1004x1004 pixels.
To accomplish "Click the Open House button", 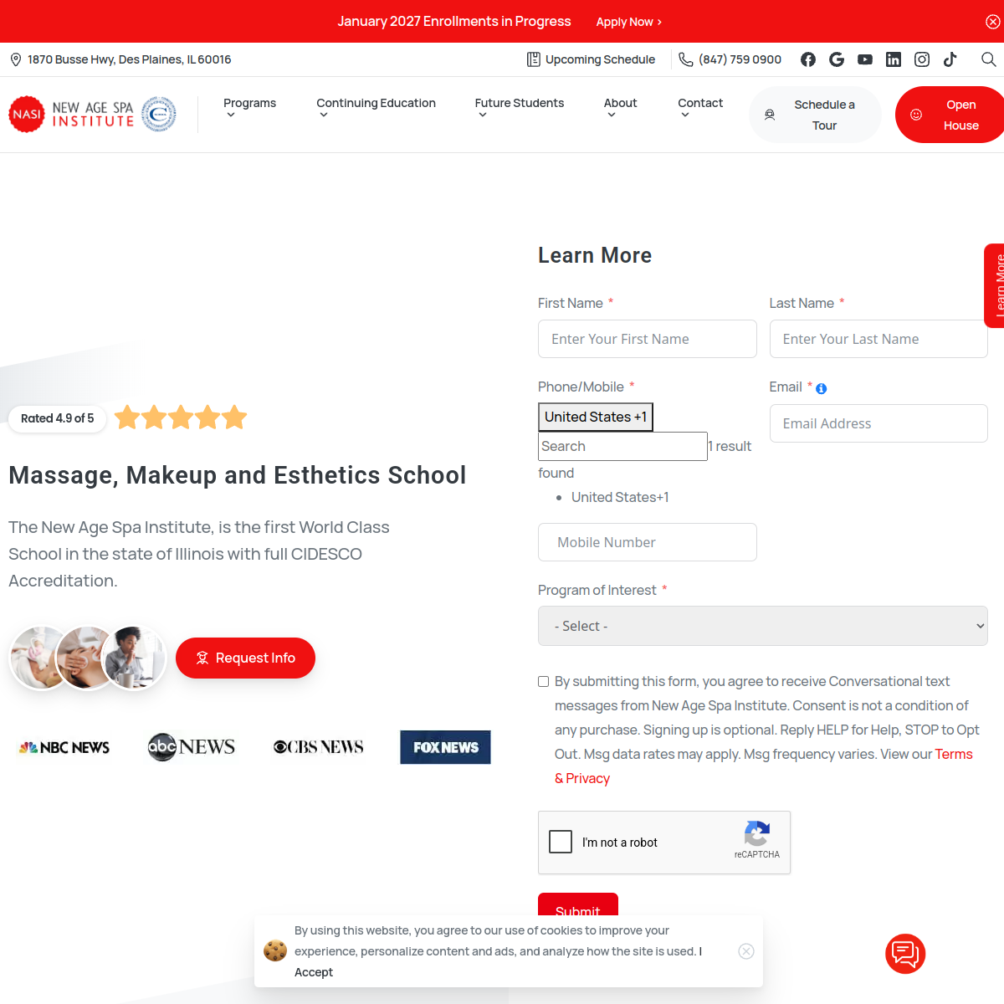I will [950, 115].
